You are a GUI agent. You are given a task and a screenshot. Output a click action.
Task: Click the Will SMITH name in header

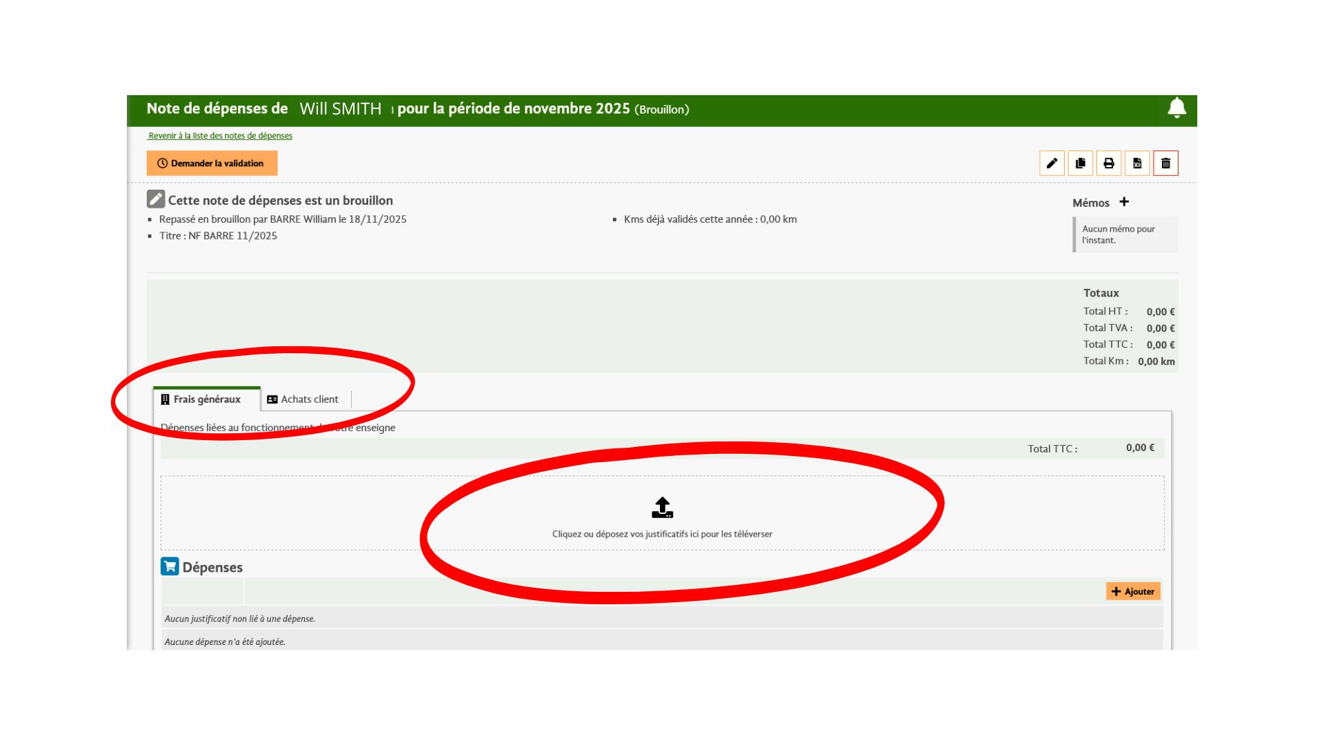(x=341, y=109)
